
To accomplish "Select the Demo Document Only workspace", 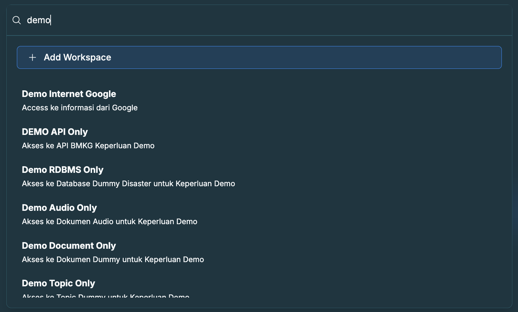I will point(69,246).
